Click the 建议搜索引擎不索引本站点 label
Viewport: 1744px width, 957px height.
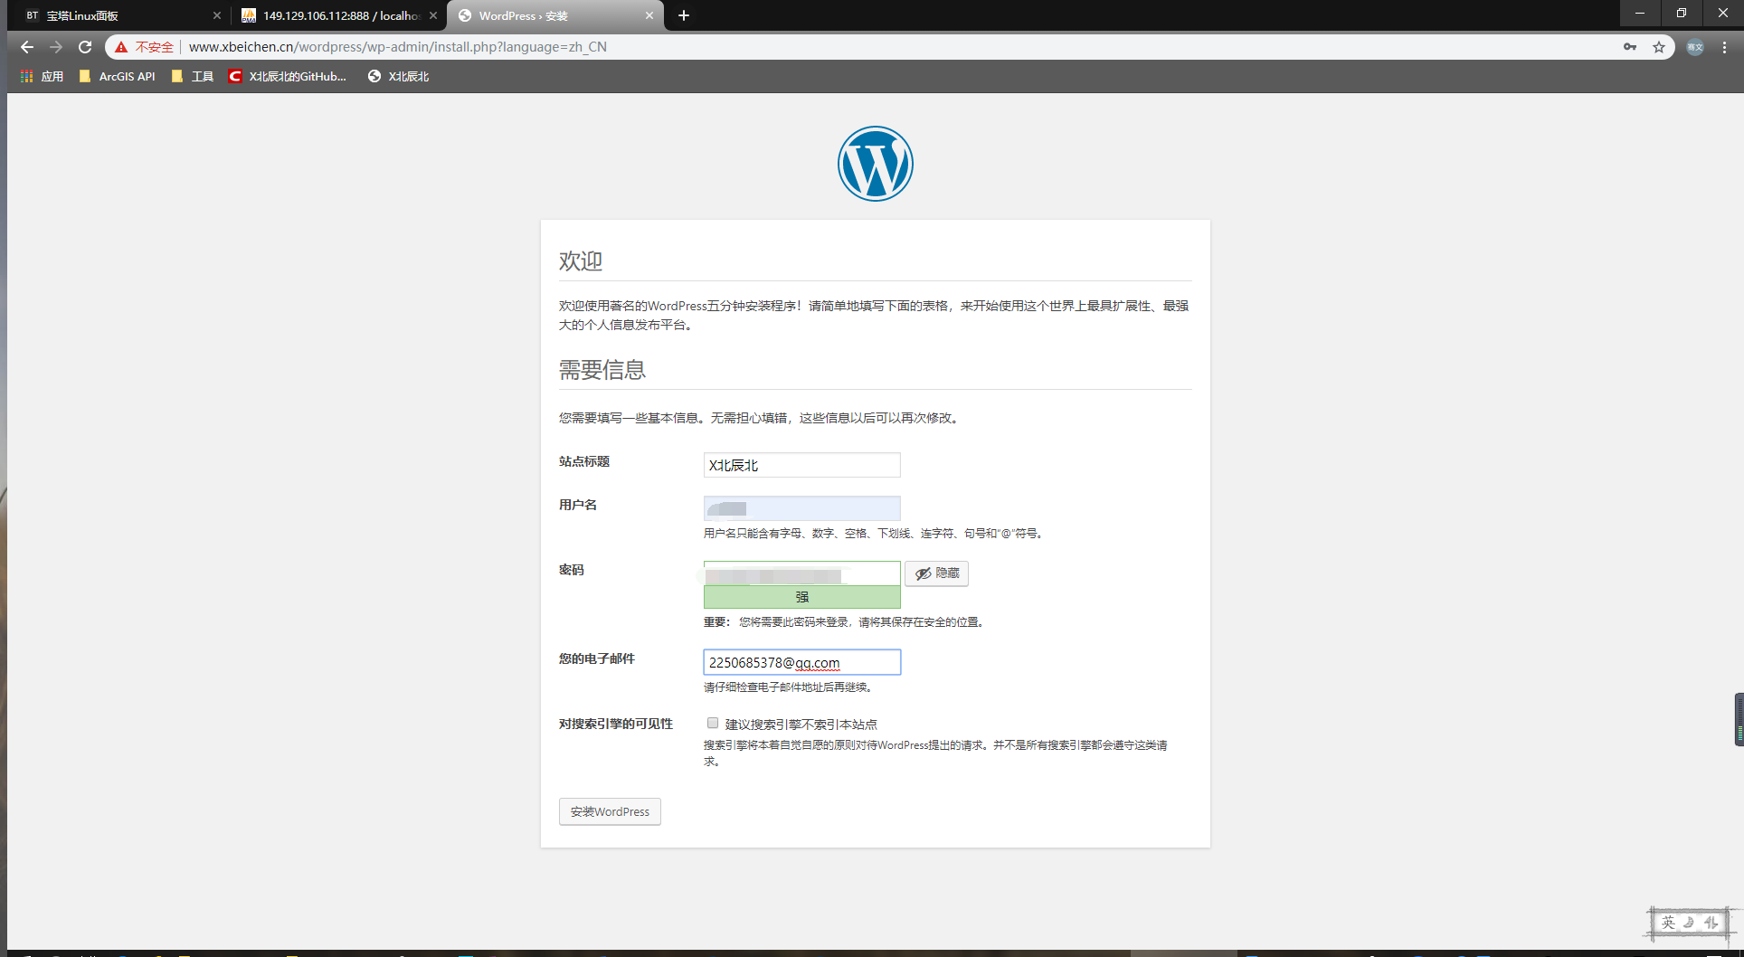point(801,725)
